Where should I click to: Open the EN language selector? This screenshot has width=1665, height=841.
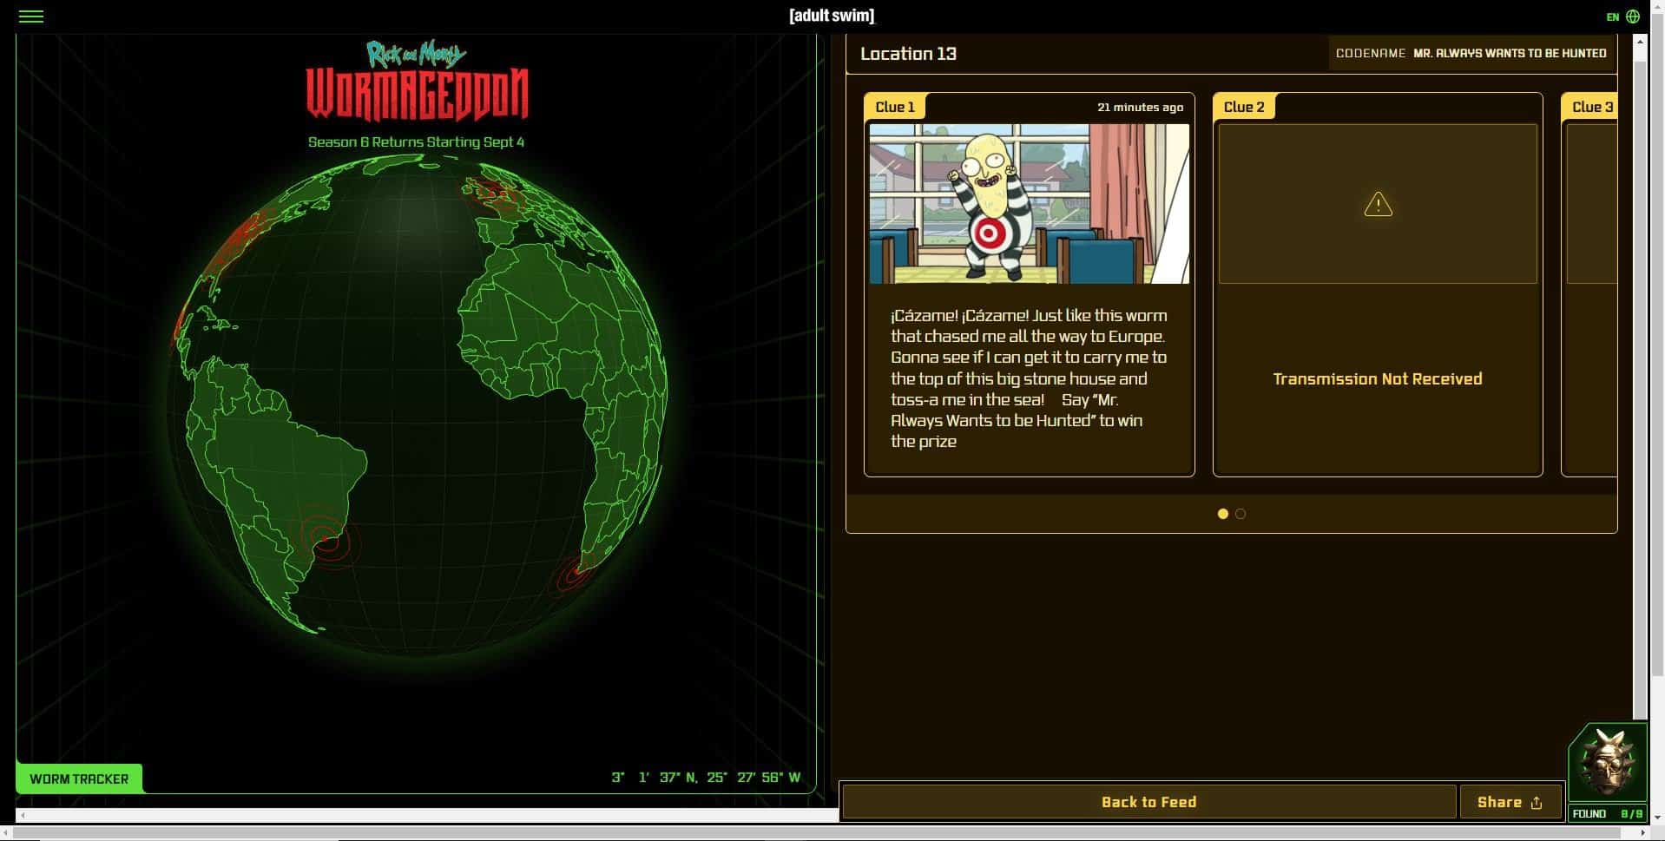[1612, 16]
